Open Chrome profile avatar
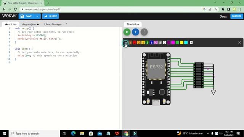Screen dimensions: 244x137 pyautogui.click(x=234, y=9)
